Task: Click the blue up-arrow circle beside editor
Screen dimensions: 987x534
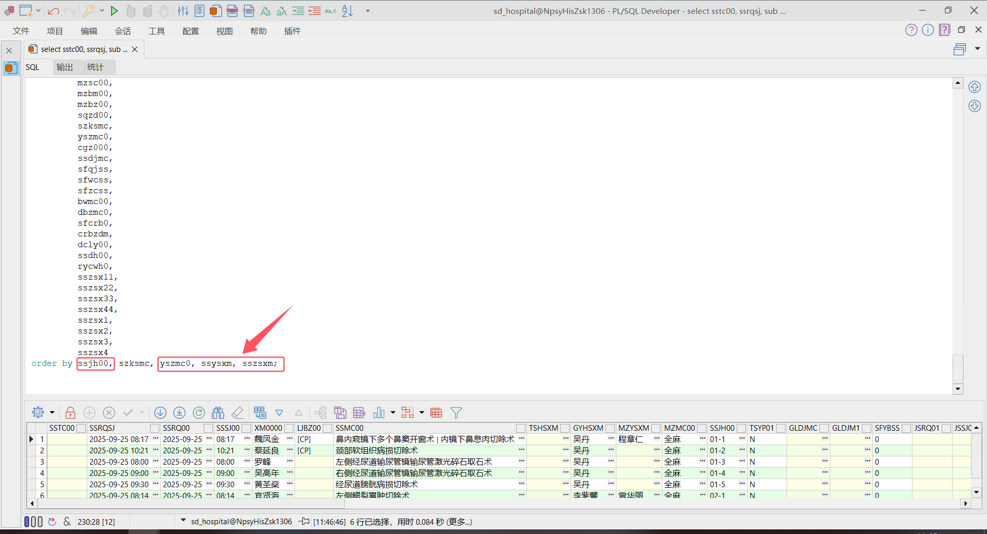Action: pyautogui.click(x=975, y=87)
